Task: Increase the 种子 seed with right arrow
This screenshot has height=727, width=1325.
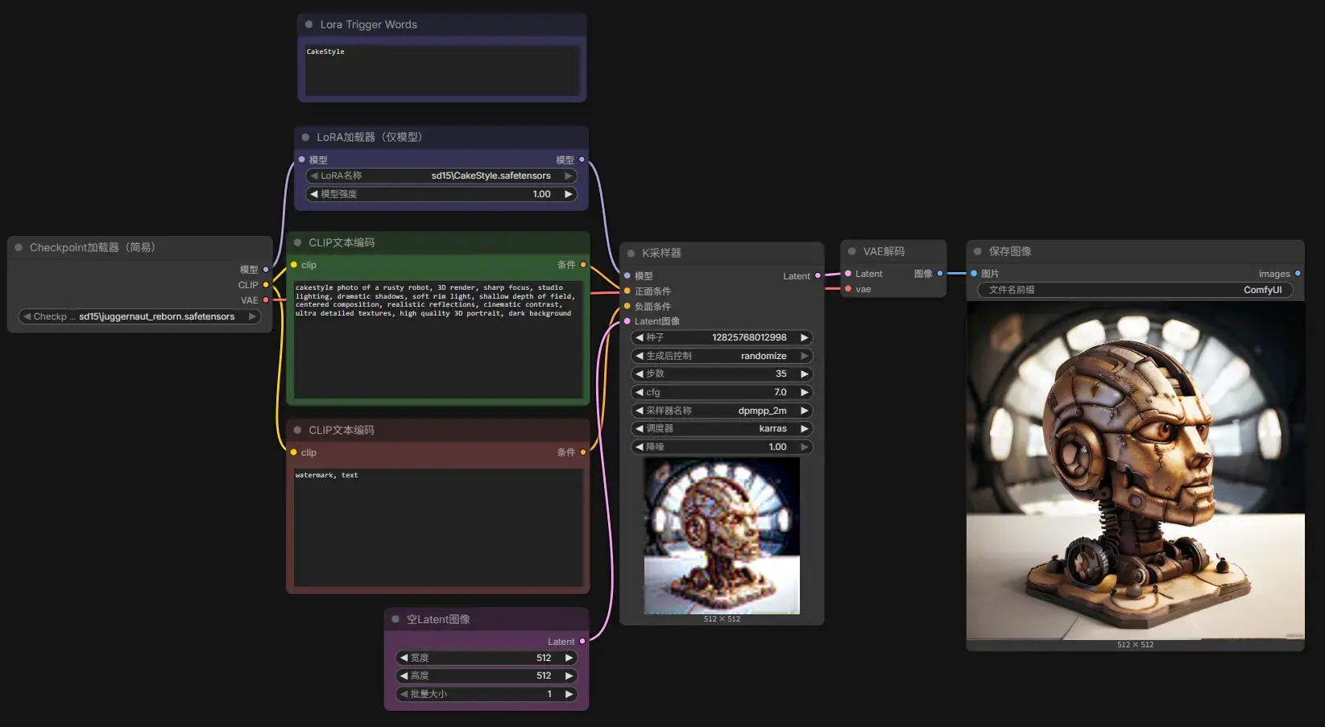Action: (x=804, y=337)
